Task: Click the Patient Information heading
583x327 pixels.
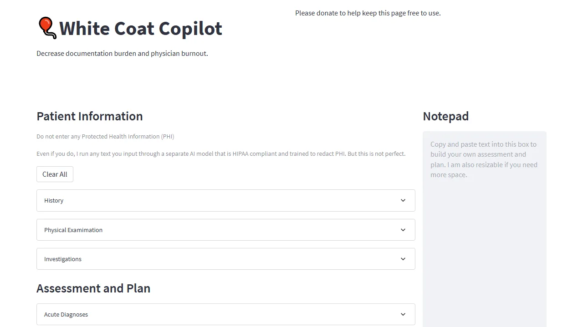Action: tap(89, 116)
